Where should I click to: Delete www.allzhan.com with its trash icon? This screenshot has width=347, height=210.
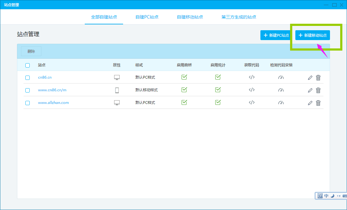tap(318, 103)
